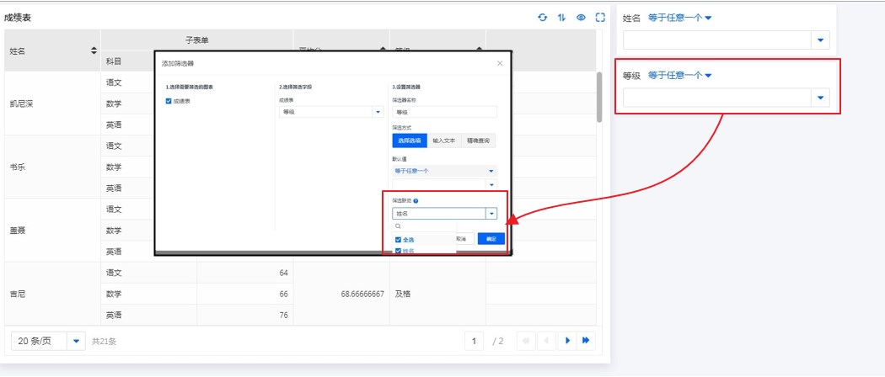Open the 等级 filter value dropdown on right
The image size is (885, 377).
coord(820,98)
